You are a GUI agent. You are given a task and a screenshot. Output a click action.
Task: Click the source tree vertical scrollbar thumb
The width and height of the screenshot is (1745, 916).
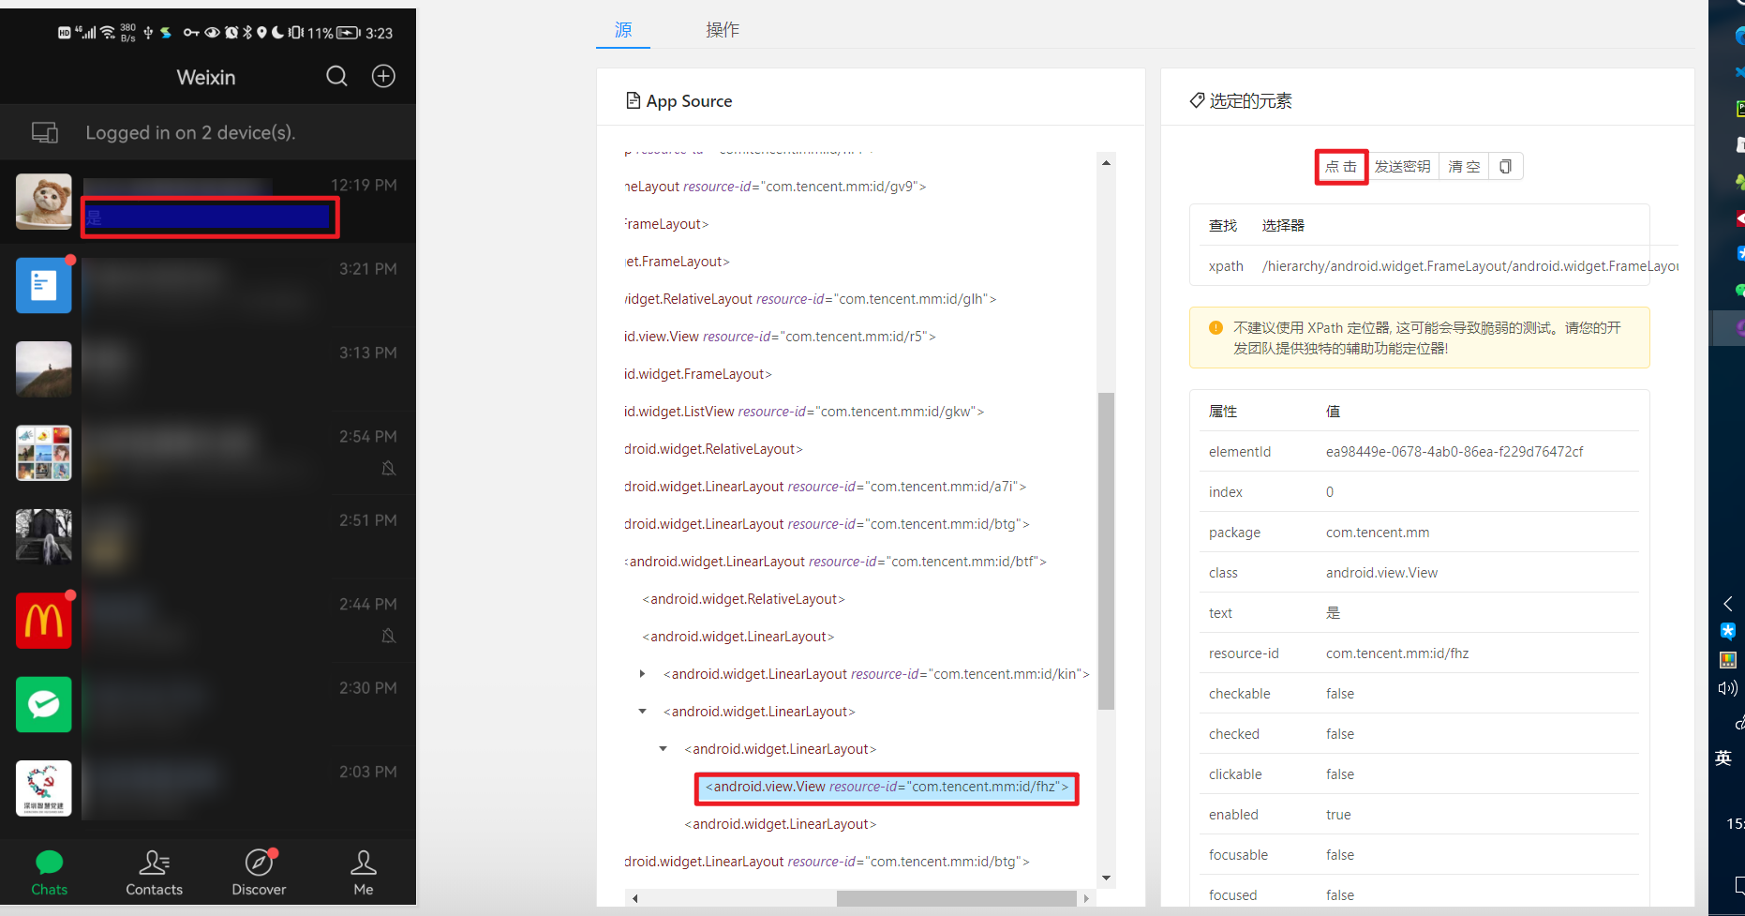[x=1106, y=551]
